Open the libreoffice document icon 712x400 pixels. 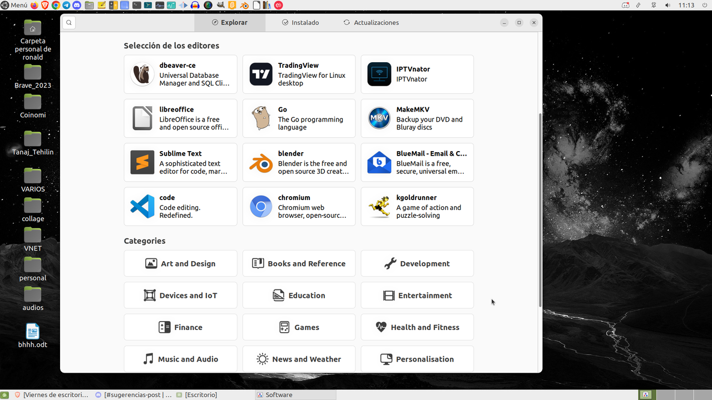(142, 118)
